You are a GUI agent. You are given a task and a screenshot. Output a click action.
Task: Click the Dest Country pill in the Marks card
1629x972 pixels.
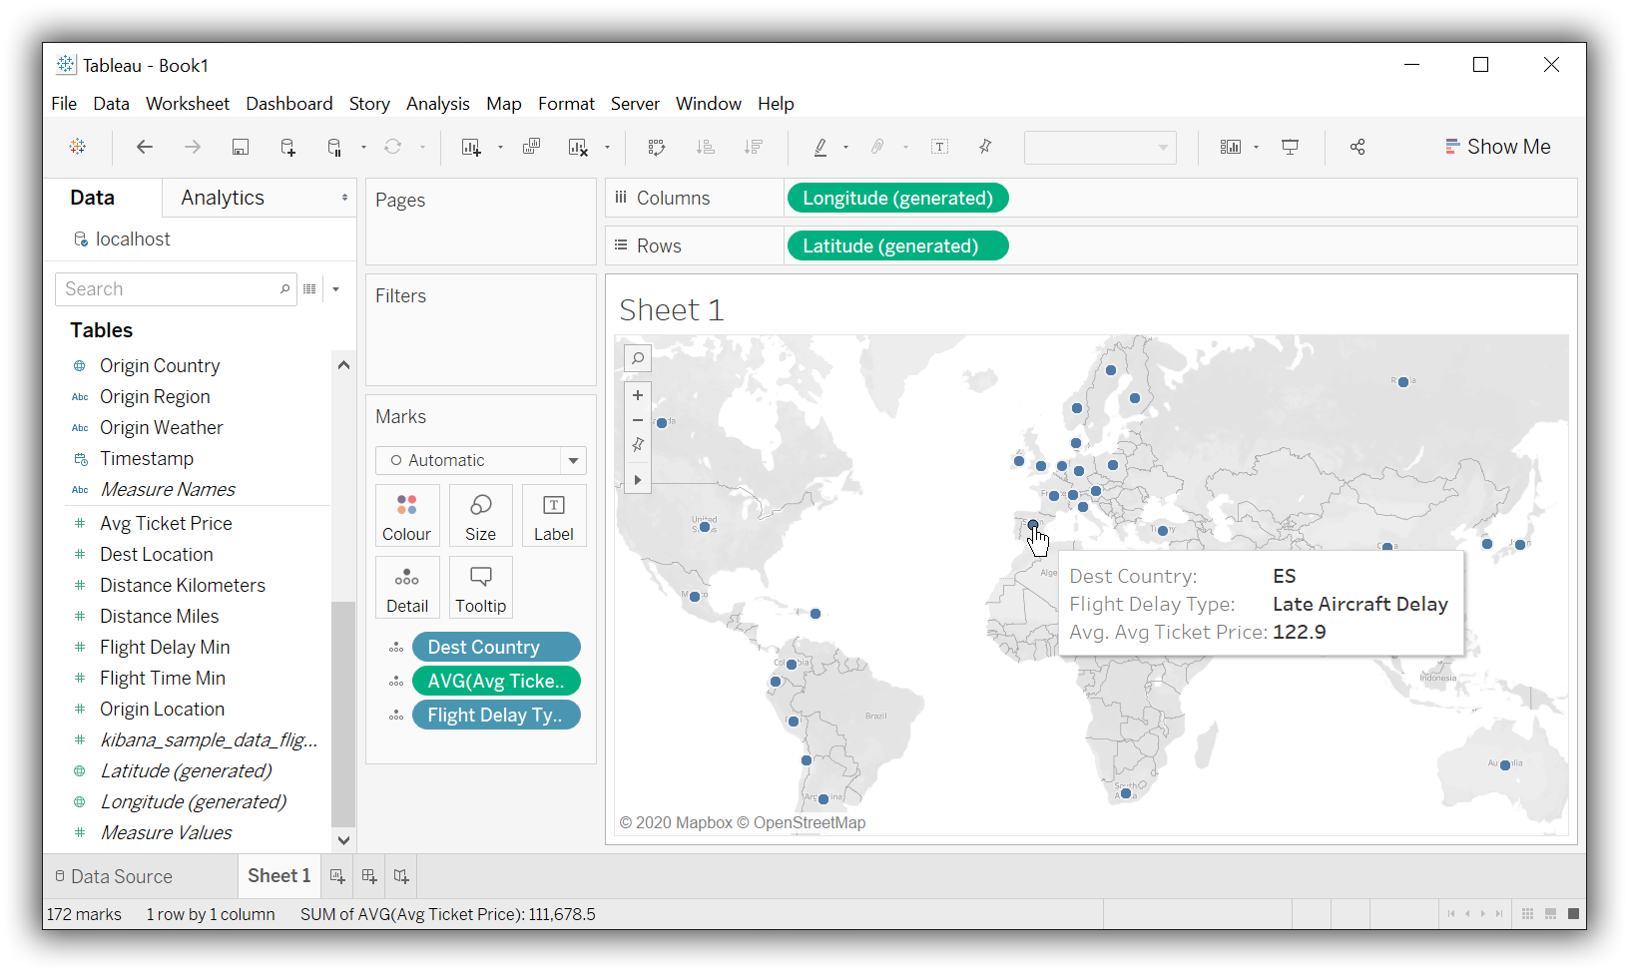pyautogui.click(x=496, y=647)
